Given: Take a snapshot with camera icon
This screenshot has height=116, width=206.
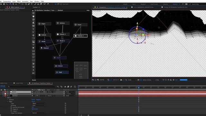Looking at the screenshot, I should 121,80.
